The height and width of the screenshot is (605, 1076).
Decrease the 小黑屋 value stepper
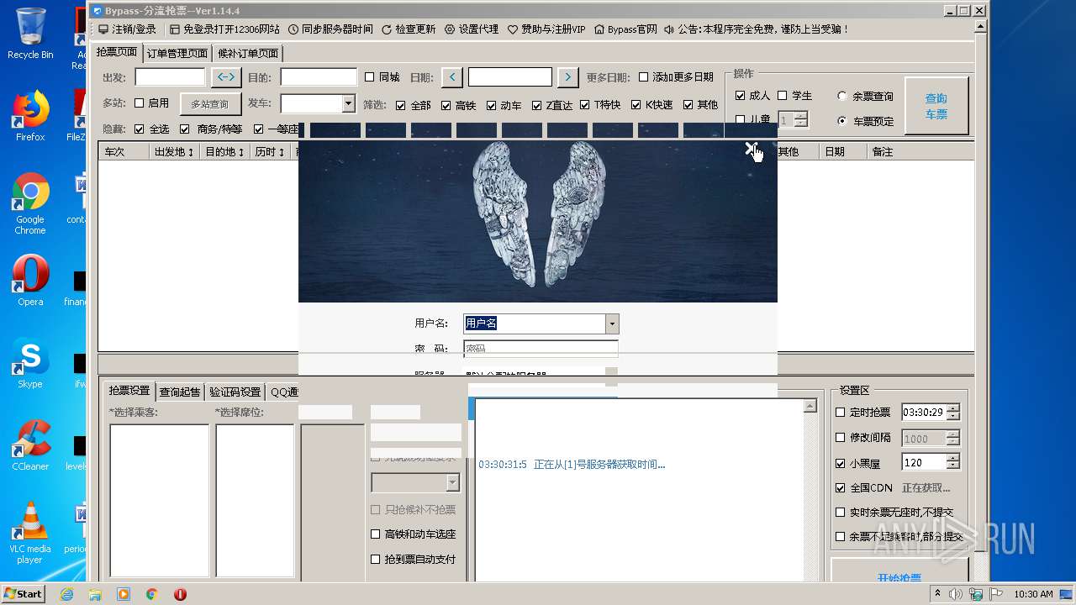[952, 466]
